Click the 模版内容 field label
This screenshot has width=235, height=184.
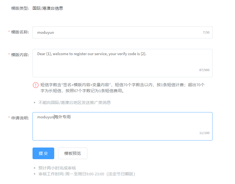pos(20,55)
